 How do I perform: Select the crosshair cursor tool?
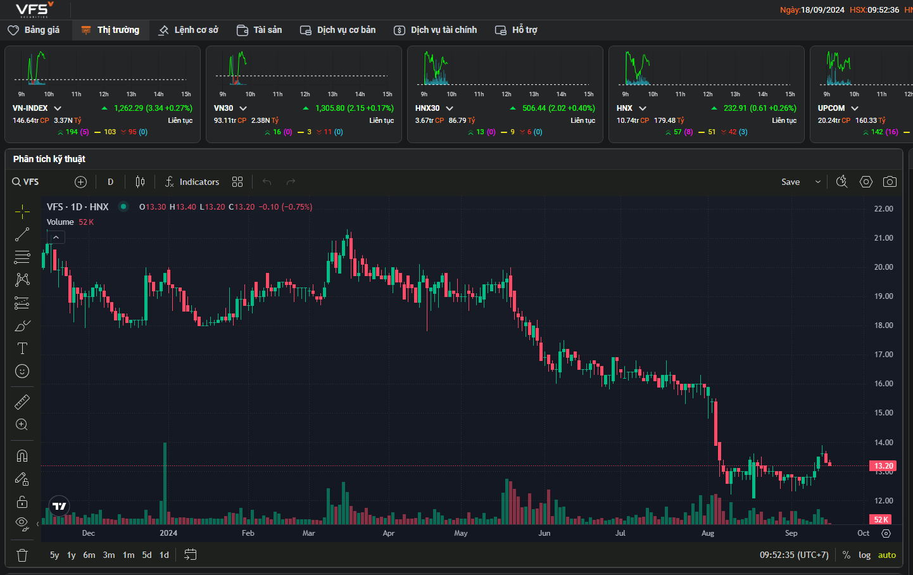click(22, 212)
